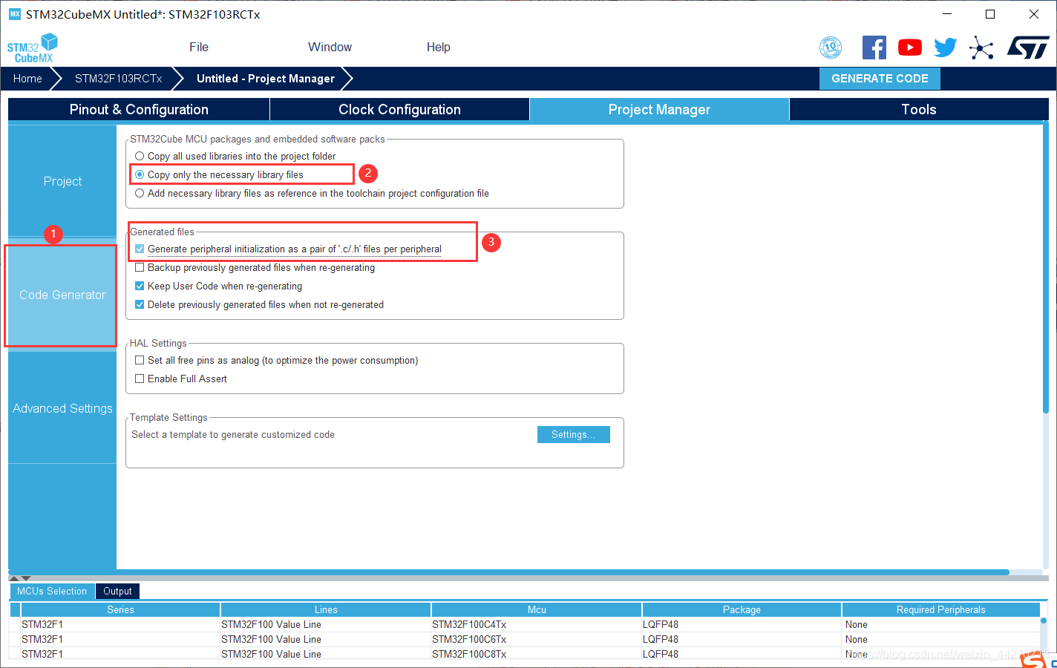
Task: Enable Backup previously generated files when re-generating
Action: (x=140, y=267)
